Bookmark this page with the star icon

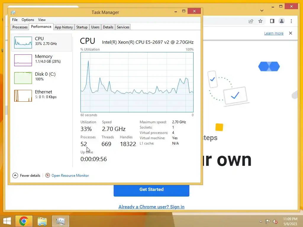click(x=260, y=21)
